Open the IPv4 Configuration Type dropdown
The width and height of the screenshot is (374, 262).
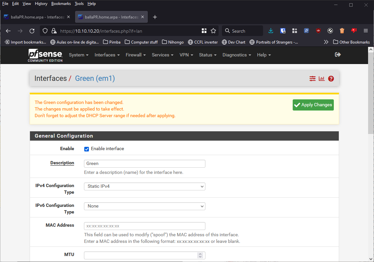point(145,186)
